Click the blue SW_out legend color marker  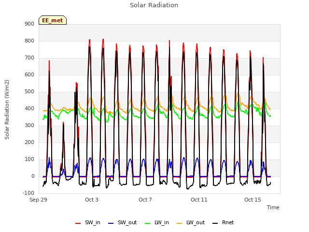click(x=111, y=223)
